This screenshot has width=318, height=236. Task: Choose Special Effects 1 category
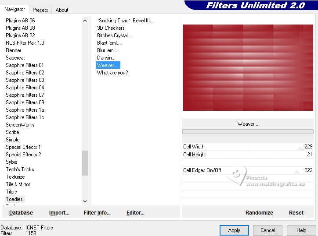(23, 147)
